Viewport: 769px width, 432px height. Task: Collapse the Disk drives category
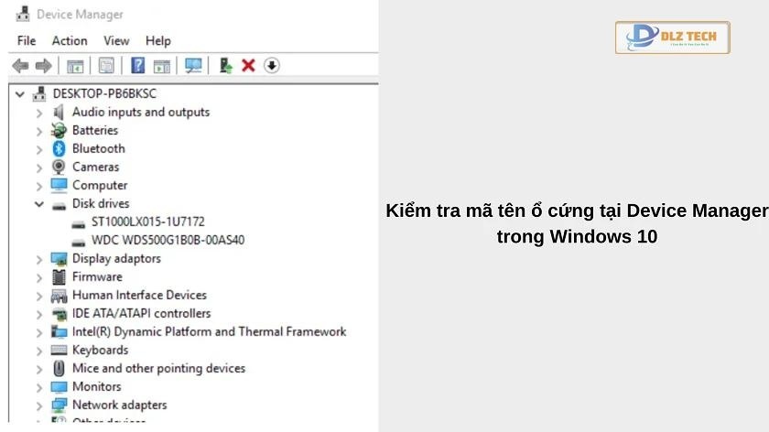(39, 204)
